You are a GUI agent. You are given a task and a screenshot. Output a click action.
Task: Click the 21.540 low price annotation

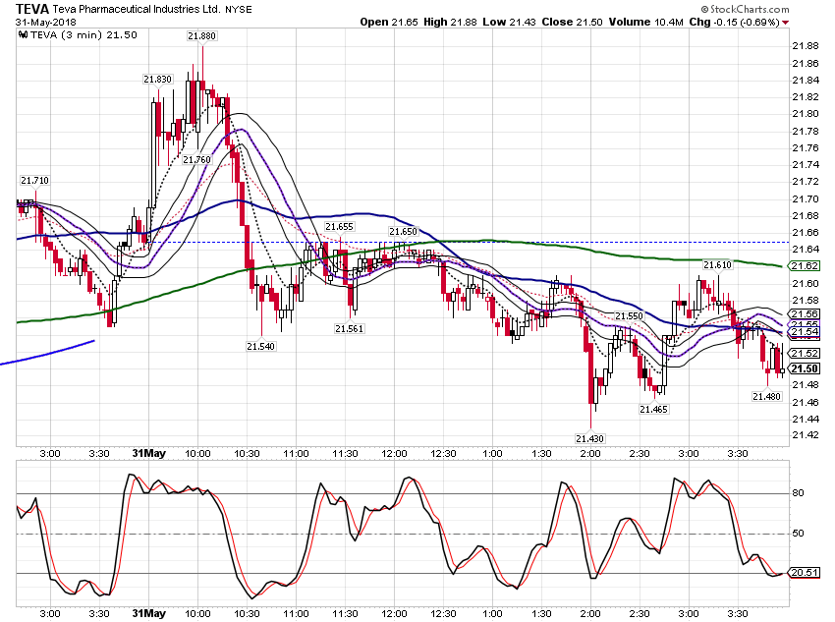261,347
